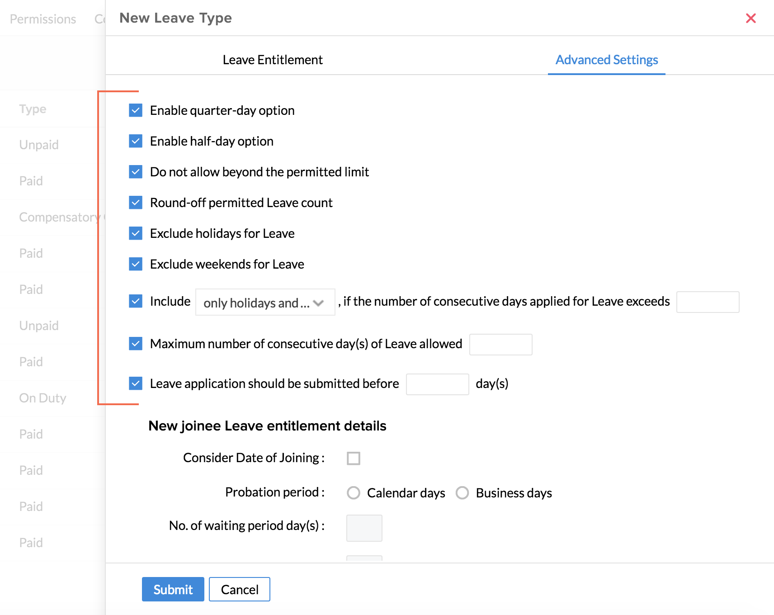Viewport: 774px width, 615px height.
Task: Check the Consider Date of Joining box
Action: tap(354, 459)
